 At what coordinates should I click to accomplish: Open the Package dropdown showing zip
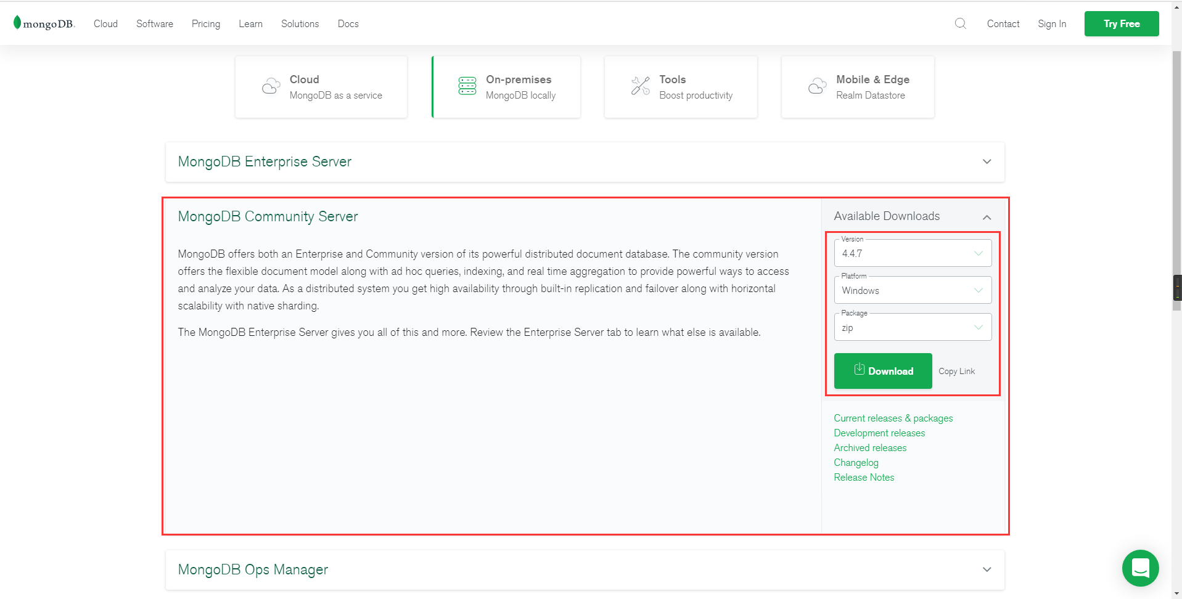click(913, 327)
